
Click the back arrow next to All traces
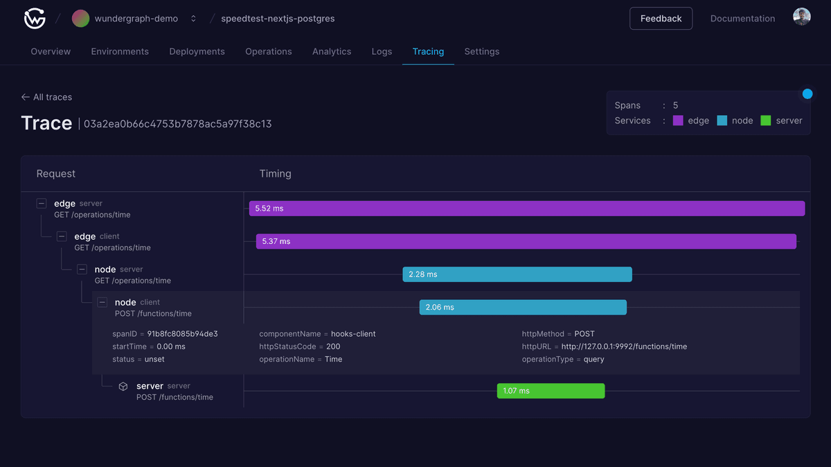coord(24,97)
